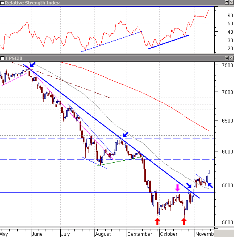Click the price scale label 5000

tap(227, 223)
